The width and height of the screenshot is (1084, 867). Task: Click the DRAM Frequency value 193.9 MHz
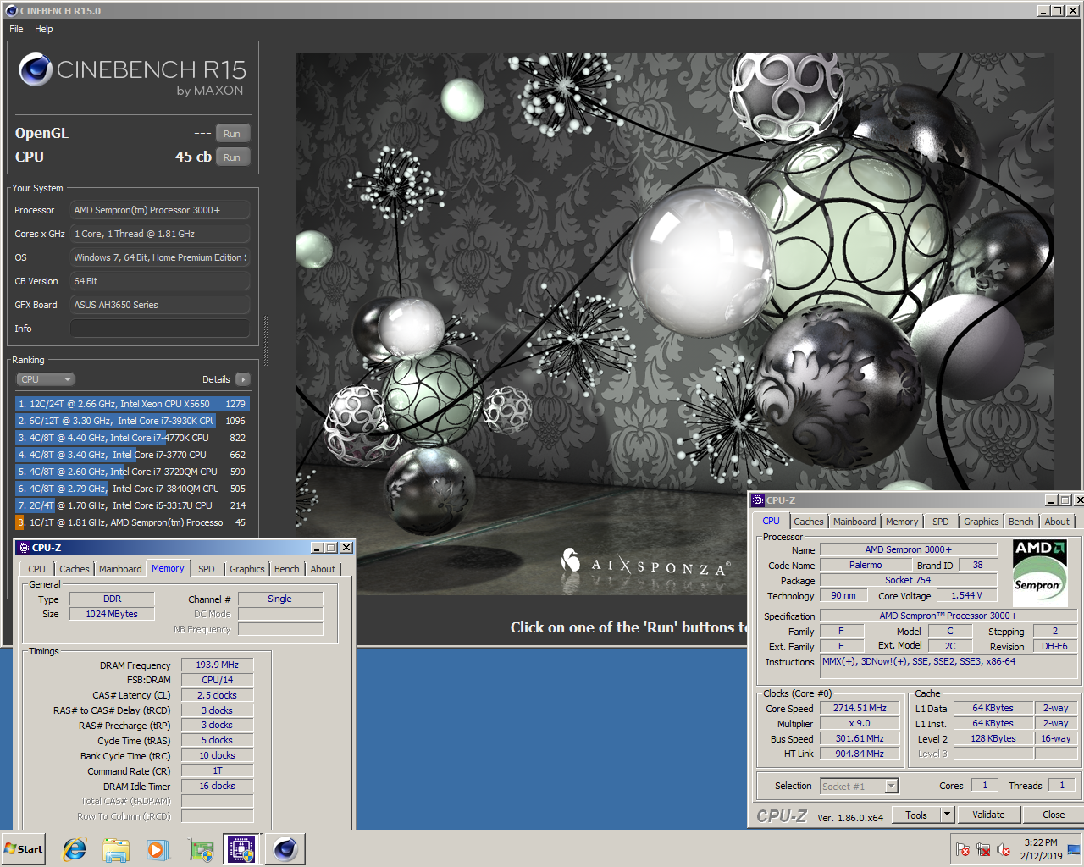(217, 665)
